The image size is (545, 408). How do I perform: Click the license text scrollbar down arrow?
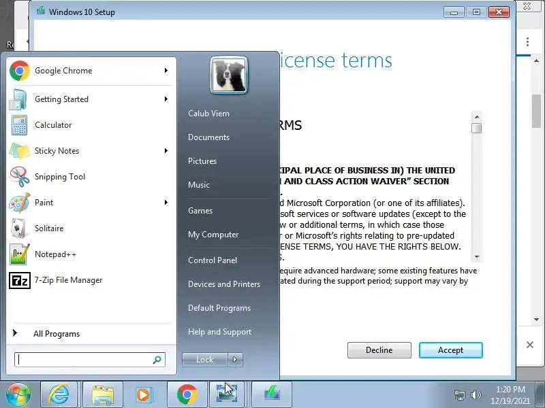[477, 257]
